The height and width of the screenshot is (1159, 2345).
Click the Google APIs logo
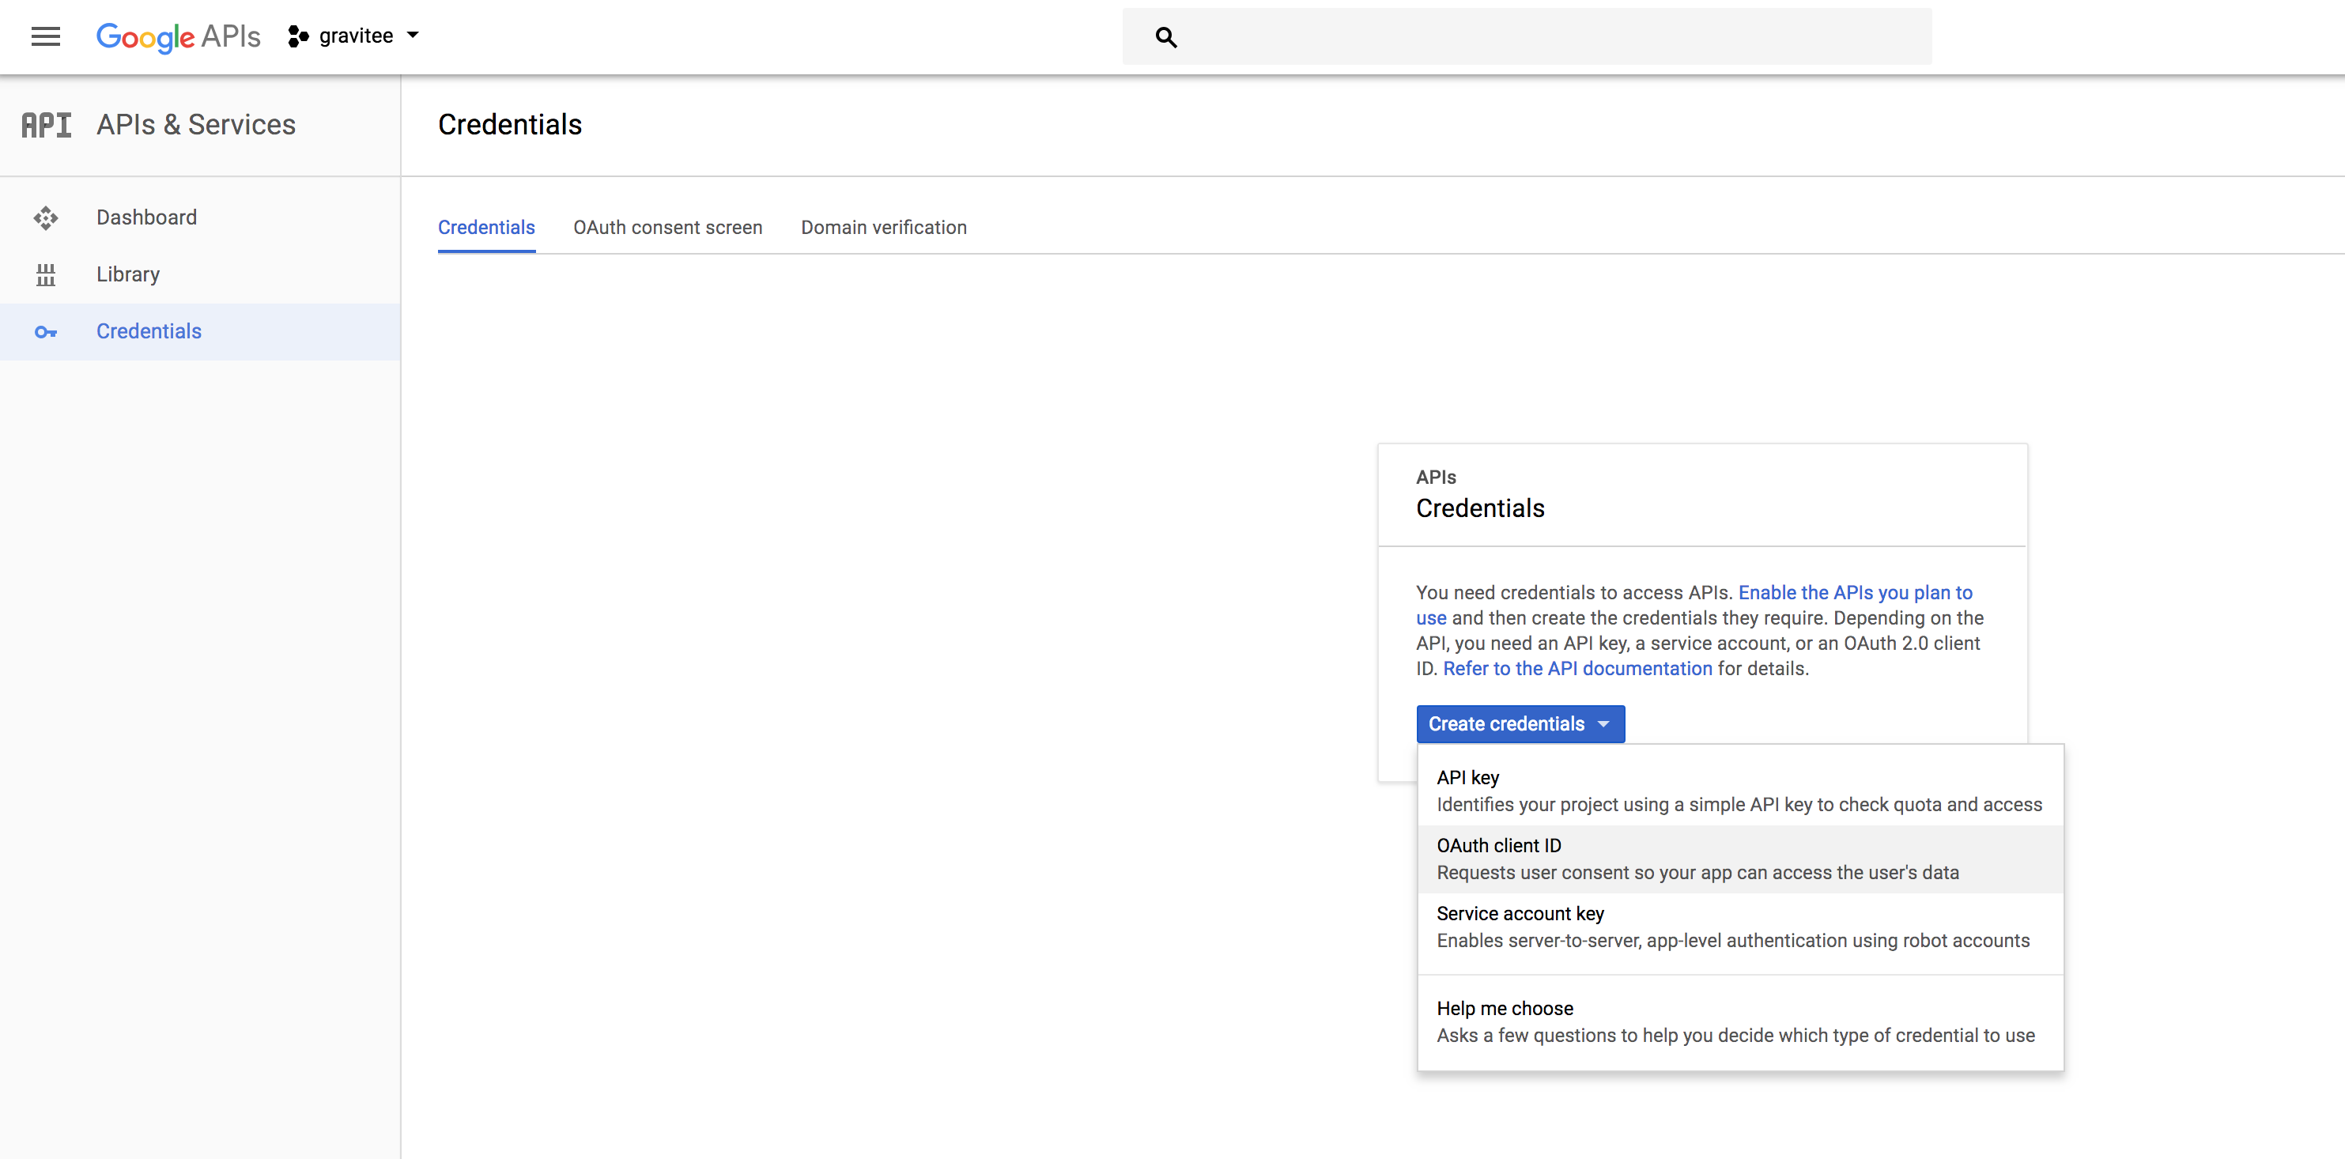[x=179, y=36]
